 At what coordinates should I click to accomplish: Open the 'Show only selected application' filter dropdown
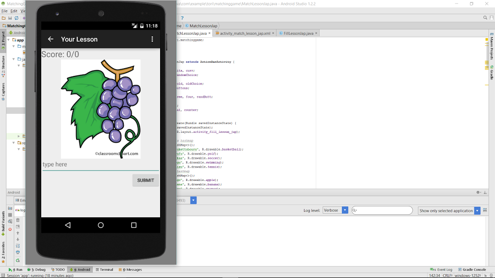click(x=449, y=210)
